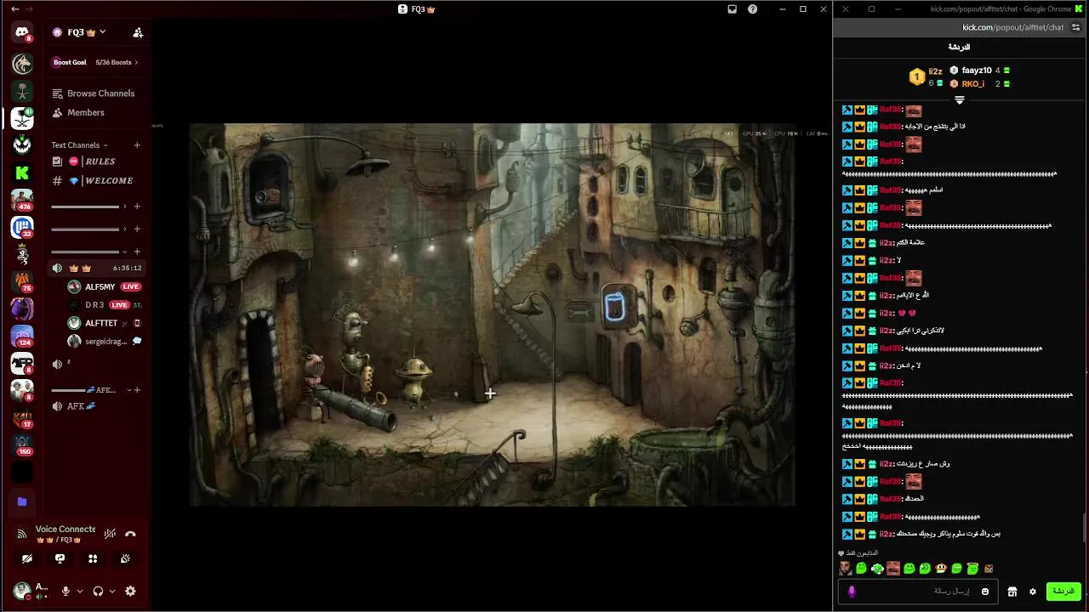Viewport: 1089px width, 612px height.
Task: Open FQ3 server dropdown menu
Action: pos(102,32)
